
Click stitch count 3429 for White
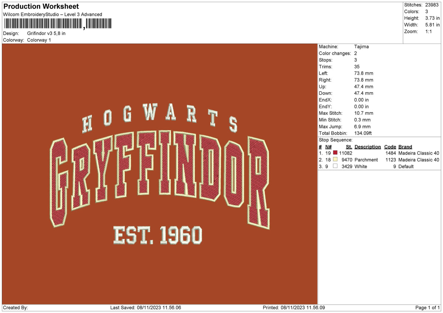tap(347, 166)
